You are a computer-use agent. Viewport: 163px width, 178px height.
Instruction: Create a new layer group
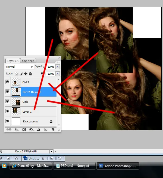coord(38,130)
